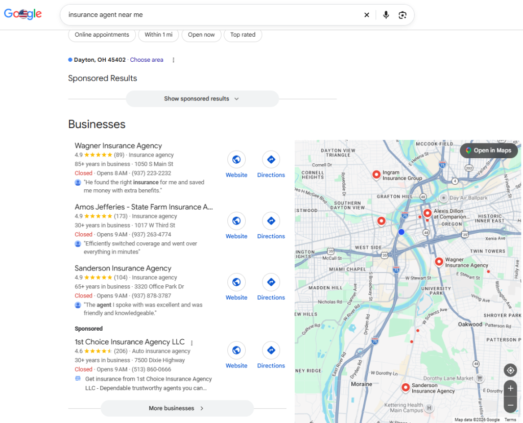Screen dimensions: 523x423
Task: Open 1st Choice Insurance Agency website globe icon
Action: point(236,351)
